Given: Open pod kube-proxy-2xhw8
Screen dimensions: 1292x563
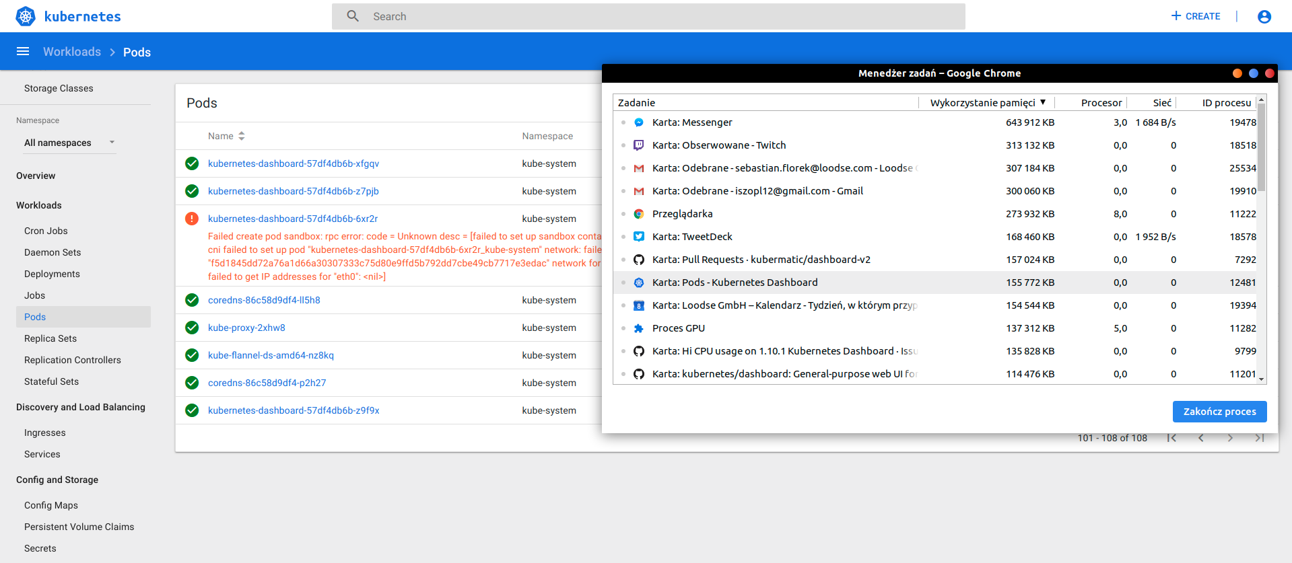Looking at the screenshot, I should (x=246, y=328).
